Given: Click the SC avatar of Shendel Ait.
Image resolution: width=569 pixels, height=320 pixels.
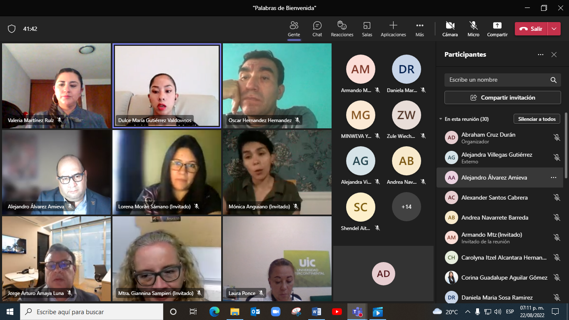Looking at the screenshot, I should (361, 207).
